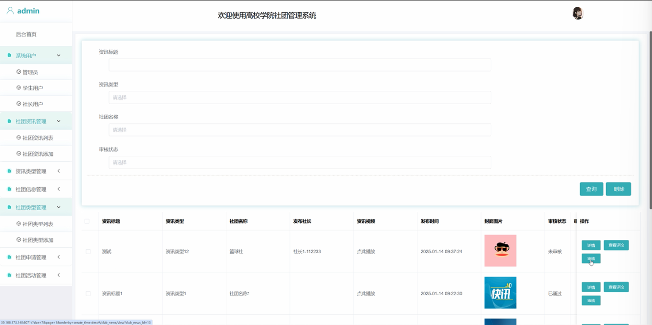The width and height of the screenshot is (652, 325).
Task: Click 详情 for the 资讯标题1 row
Action: click(x=591, y=287)
